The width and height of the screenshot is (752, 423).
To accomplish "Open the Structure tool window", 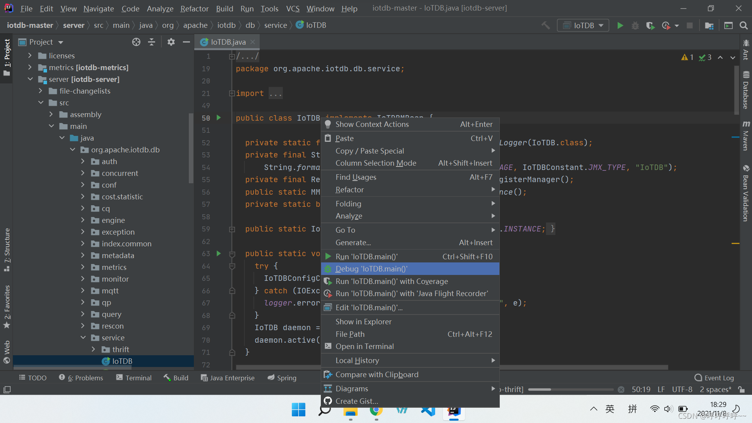I will click(x=7, y=249).
